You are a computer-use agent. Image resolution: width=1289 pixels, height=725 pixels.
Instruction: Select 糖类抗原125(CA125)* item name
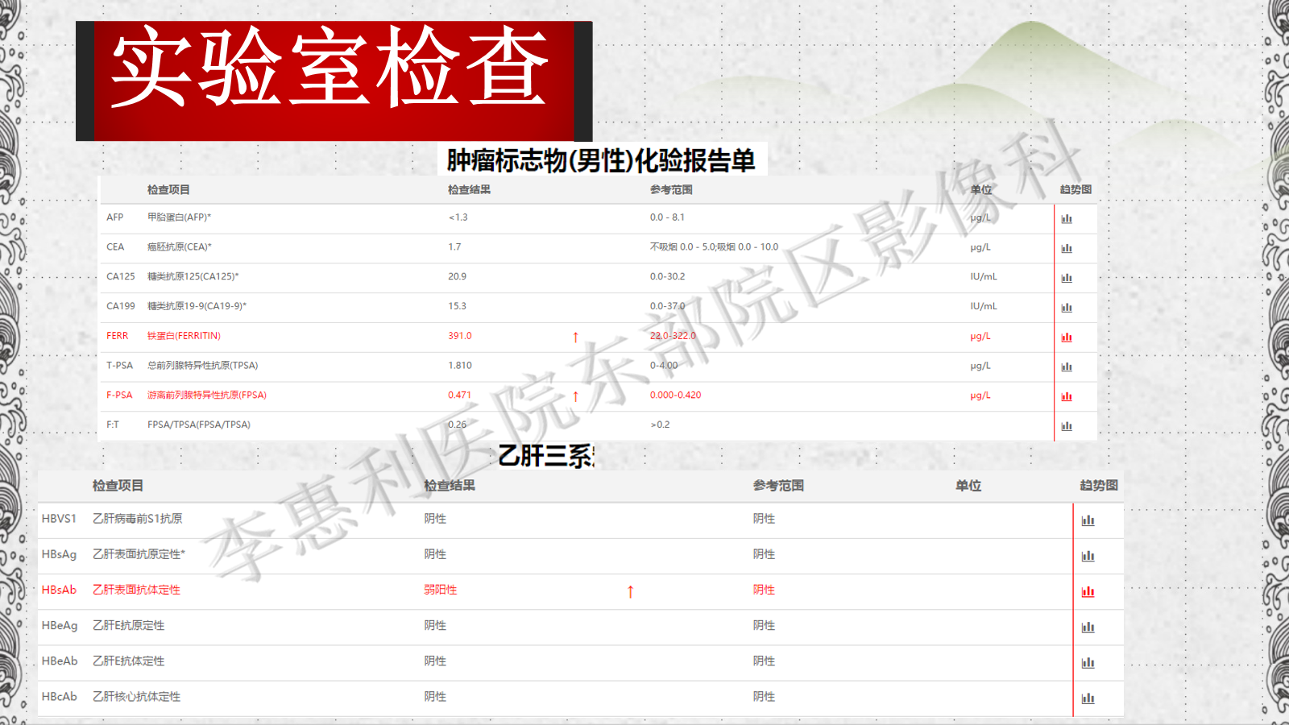pos(193,276)
